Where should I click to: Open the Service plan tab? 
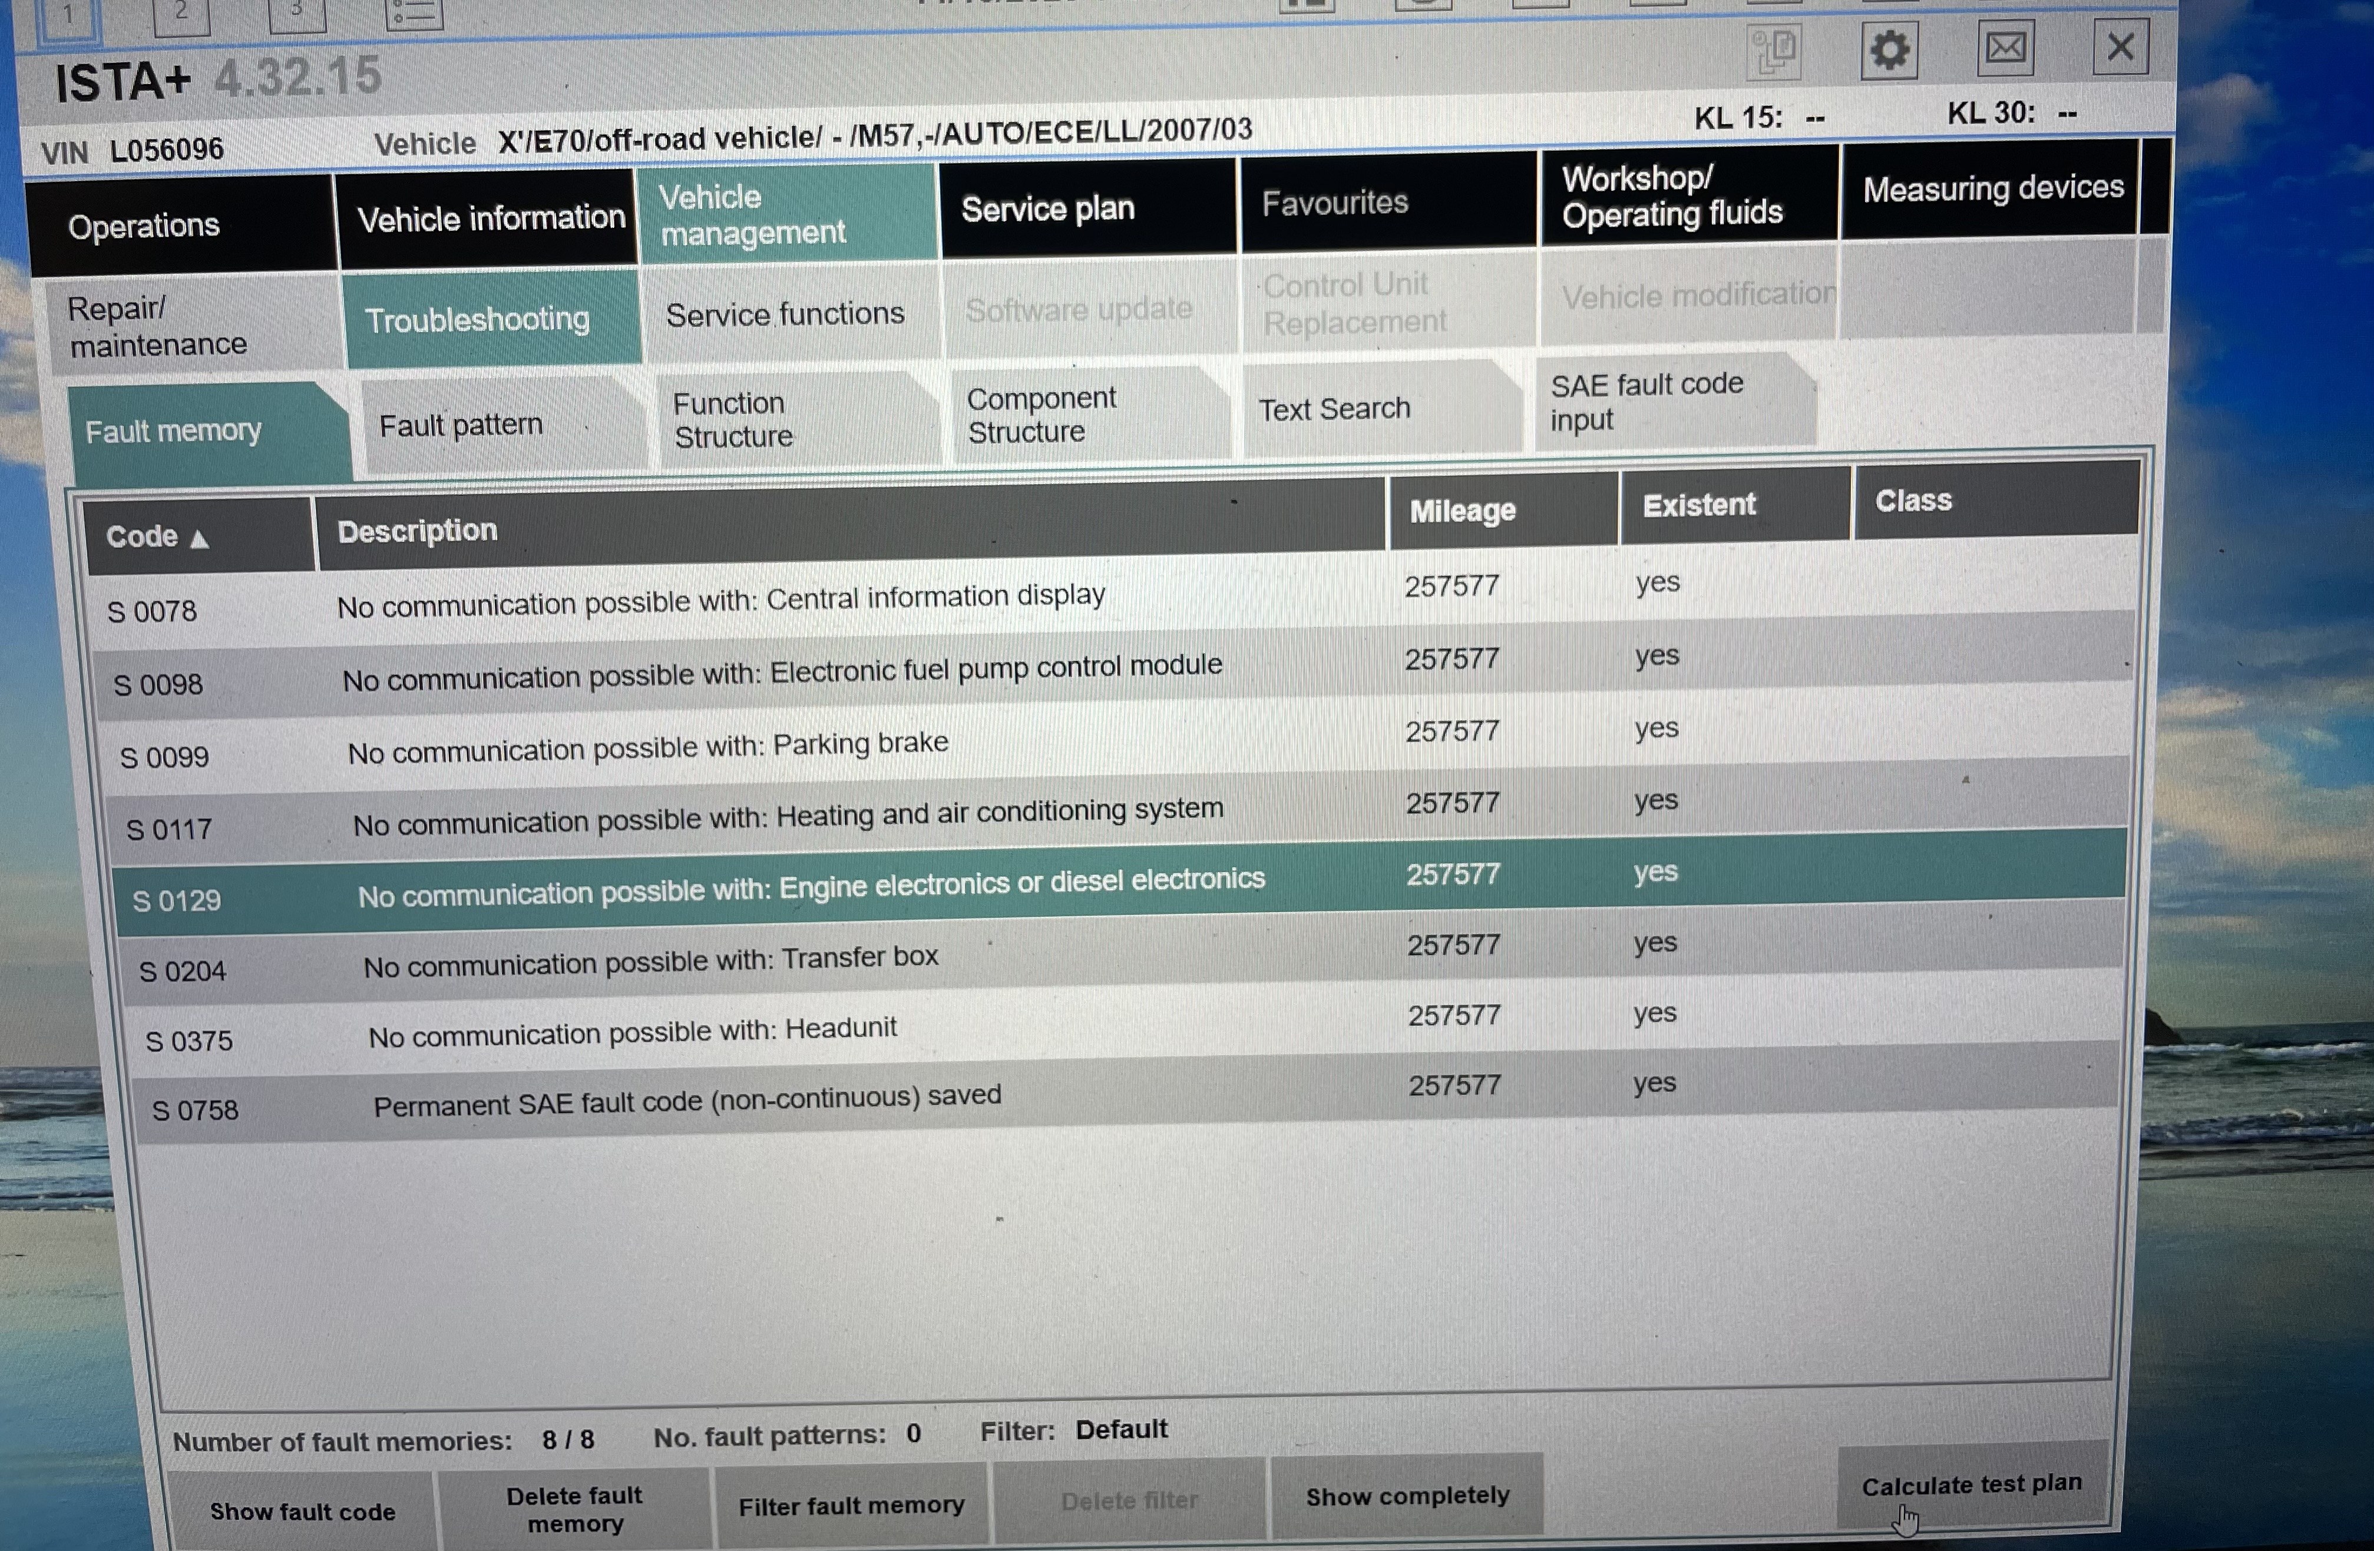tap(1047, 209)
